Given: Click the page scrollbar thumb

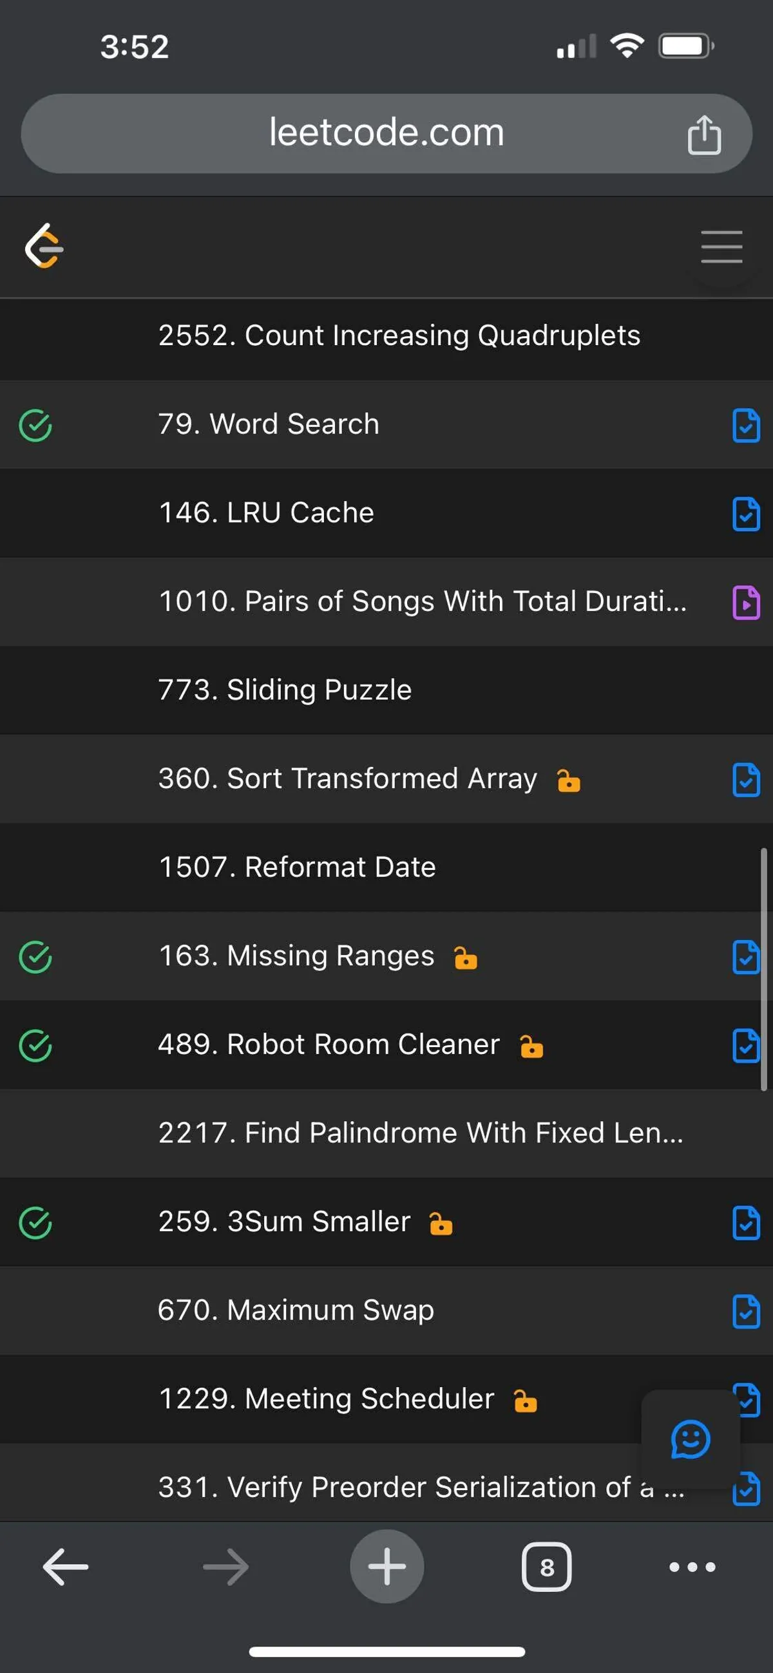Looking at the screenshot, I should (x=763, y=968).
